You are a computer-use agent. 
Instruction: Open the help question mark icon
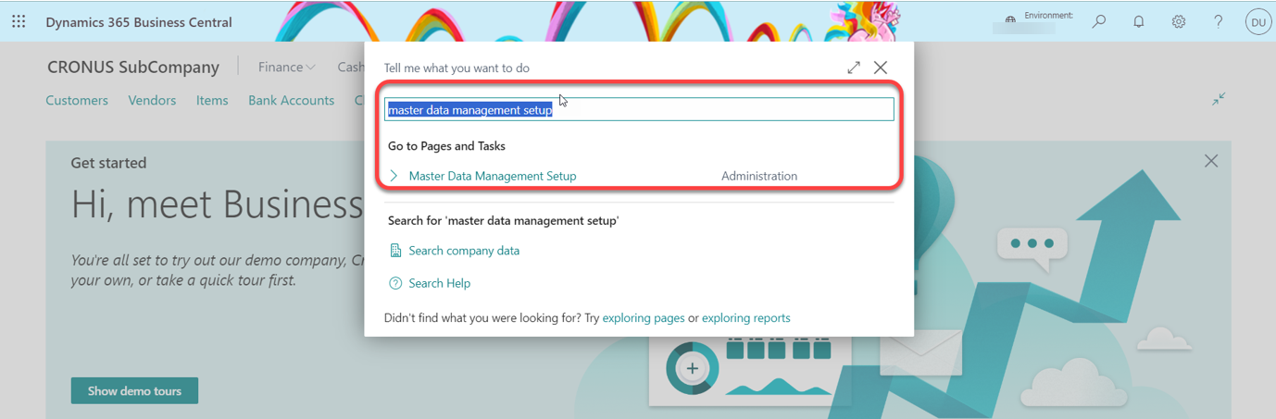(x=1219, y=21)
